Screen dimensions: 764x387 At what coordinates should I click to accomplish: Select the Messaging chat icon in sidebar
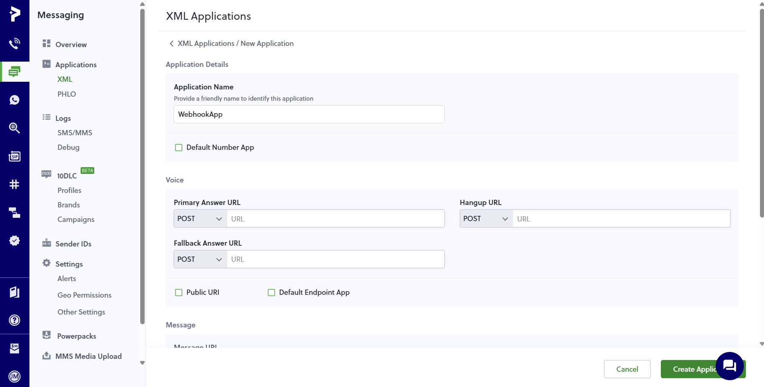click(15, 72)
